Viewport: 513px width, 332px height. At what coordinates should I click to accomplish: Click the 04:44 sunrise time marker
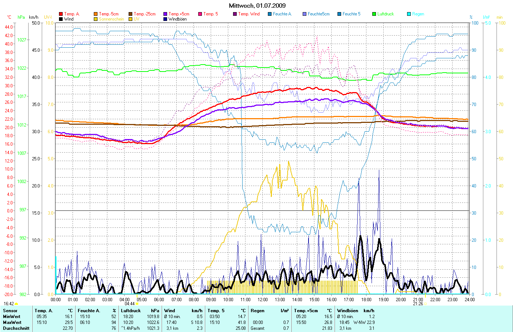tap(130, 304)
